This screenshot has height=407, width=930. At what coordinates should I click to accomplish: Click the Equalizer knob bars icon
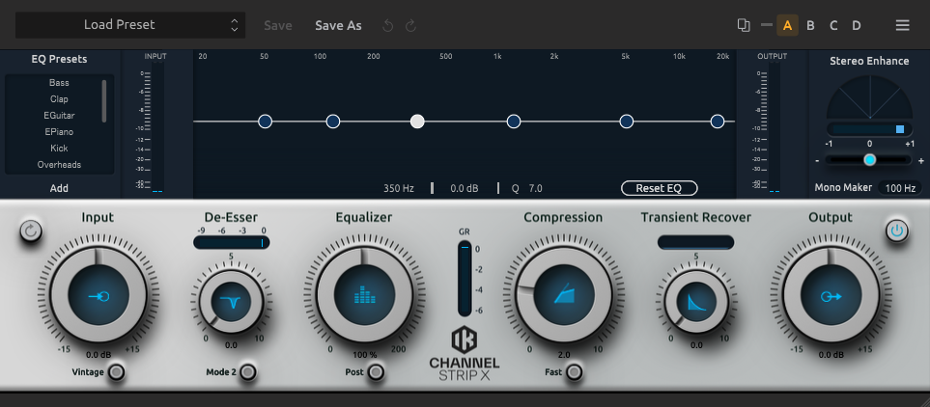(x=364, y=295)
